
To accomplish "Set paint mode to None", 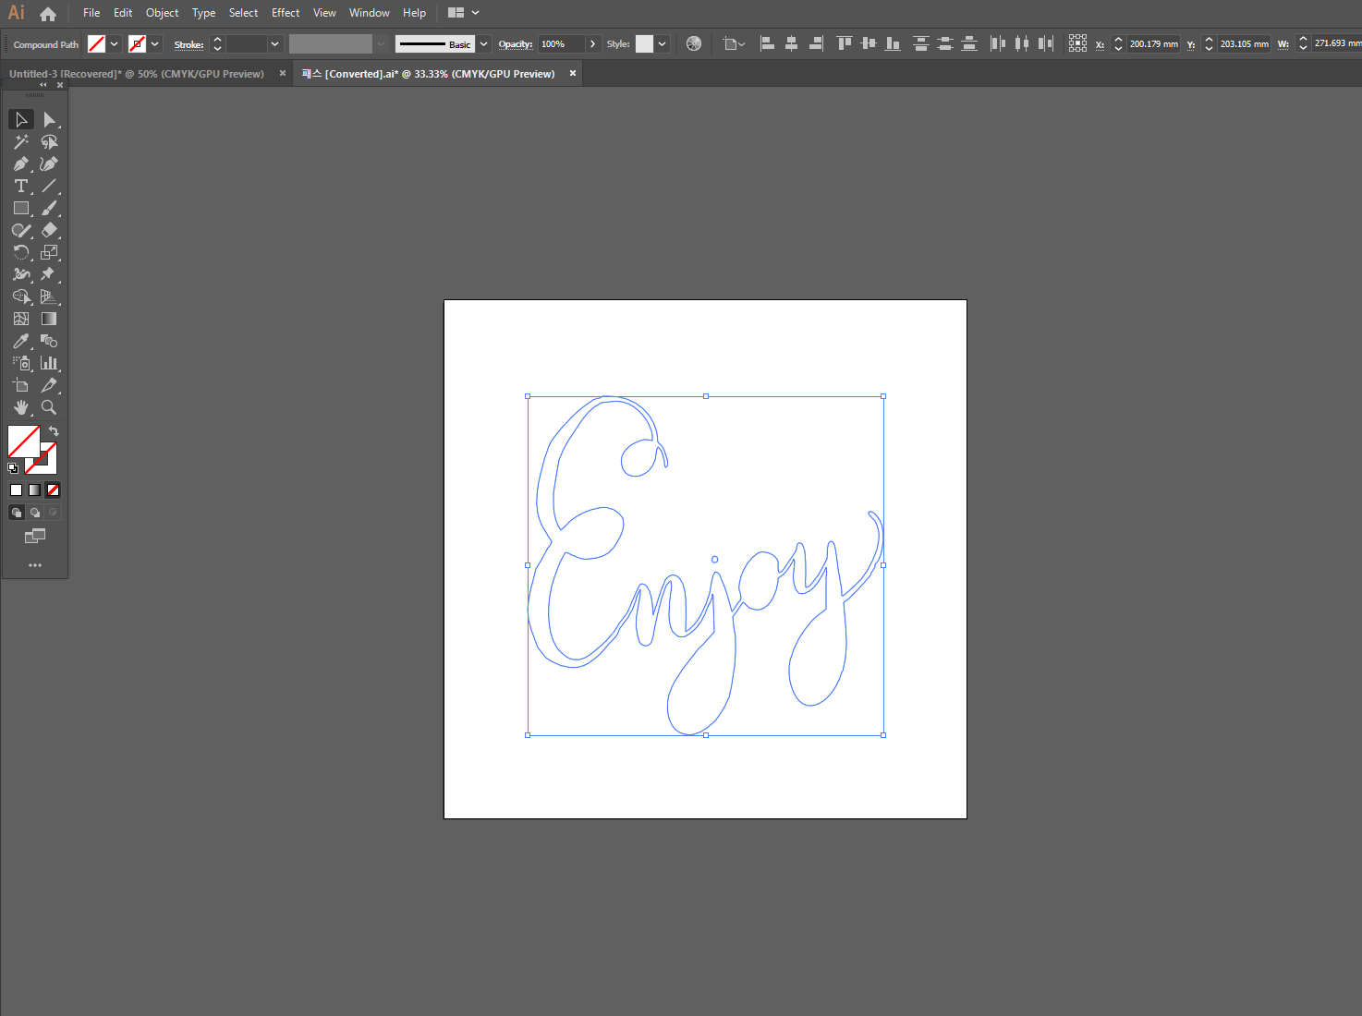I will (x=53, y=490).
